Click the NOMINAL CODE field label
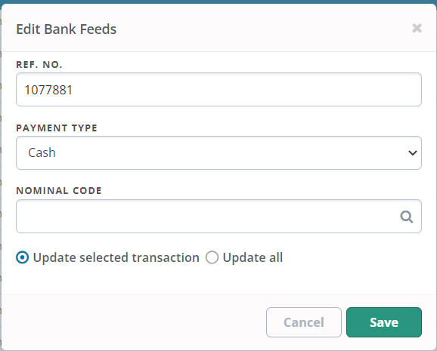Screen dimensions: 437x351 (59, 191)
